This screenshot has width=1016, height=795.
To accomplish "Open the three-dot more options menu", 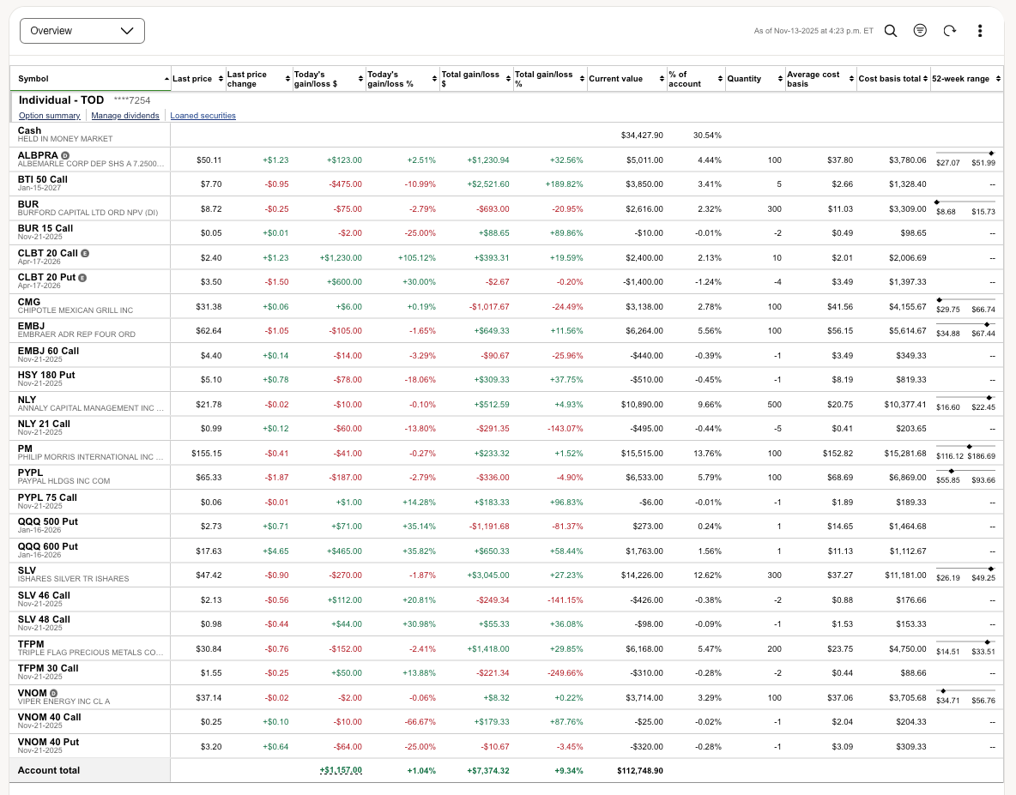I will (x=980, y=31).
